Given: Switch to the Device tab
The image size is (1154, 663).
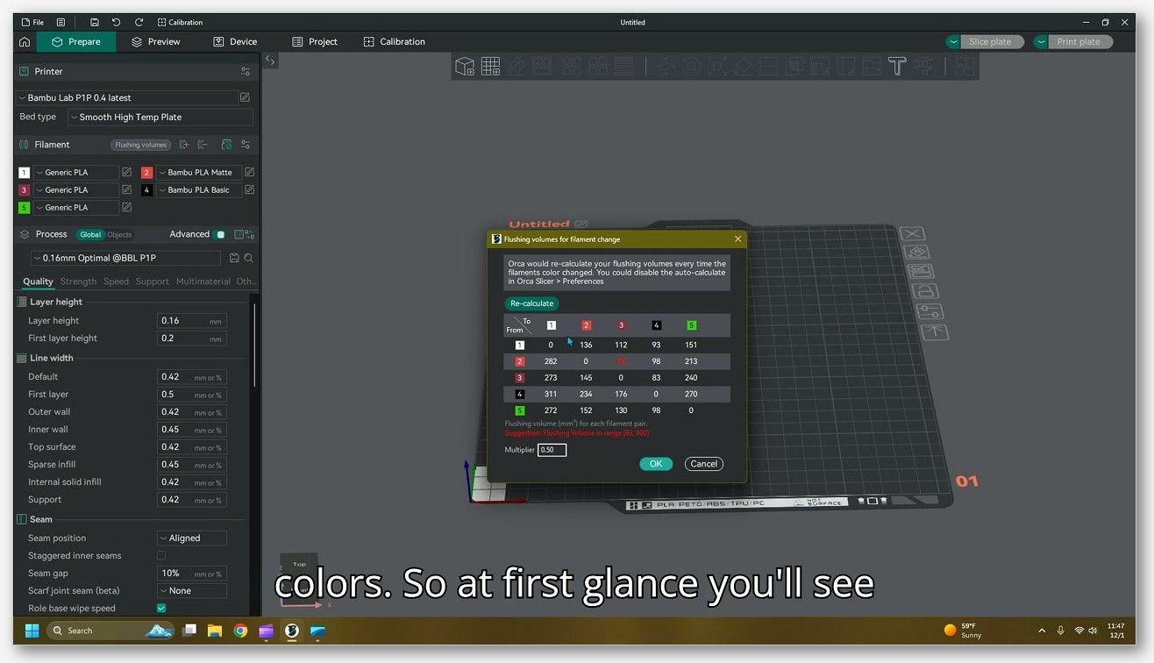Looking at the screenshot, I should coord(235,41).
